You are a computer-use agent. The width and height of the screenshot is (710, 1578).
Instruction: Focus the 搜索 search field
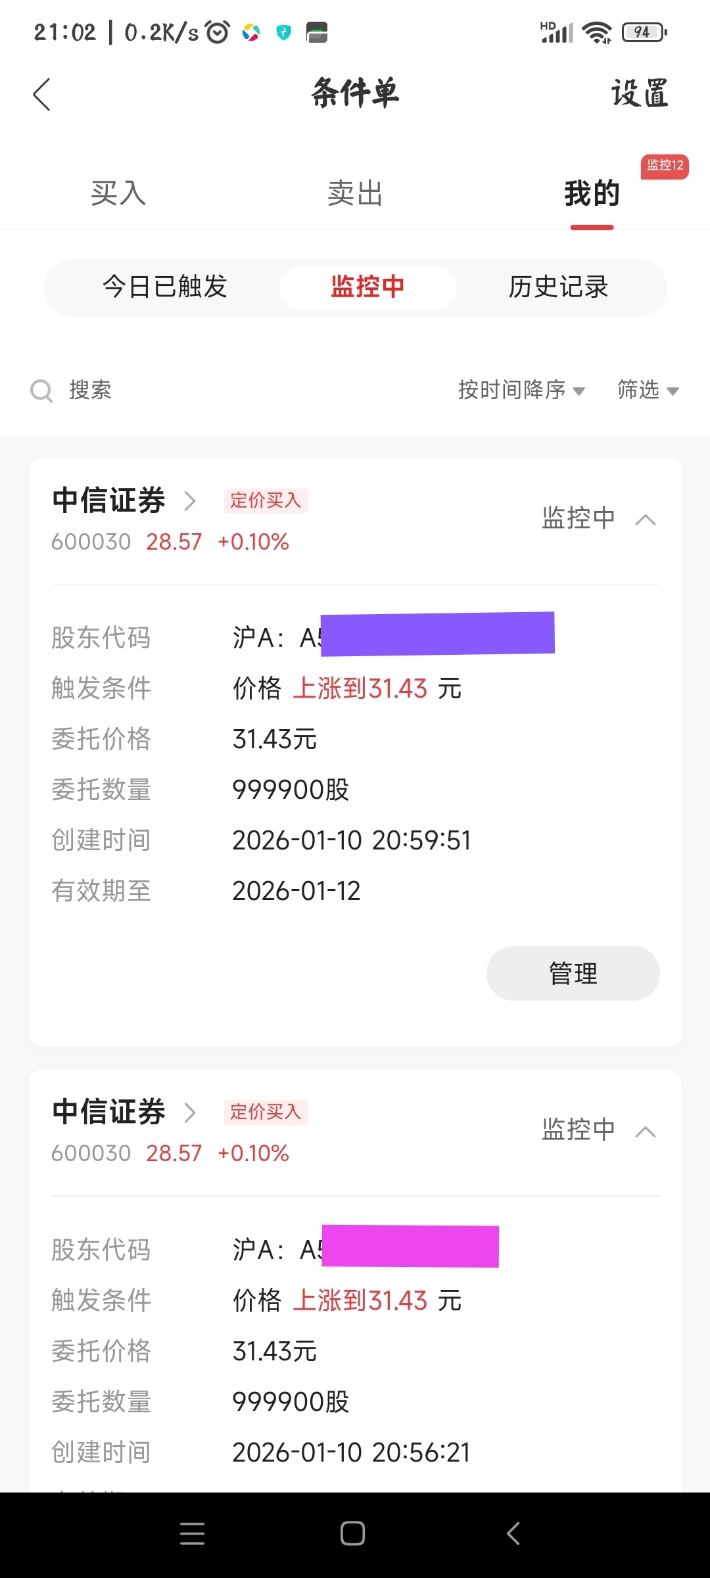tap(91, 390)
